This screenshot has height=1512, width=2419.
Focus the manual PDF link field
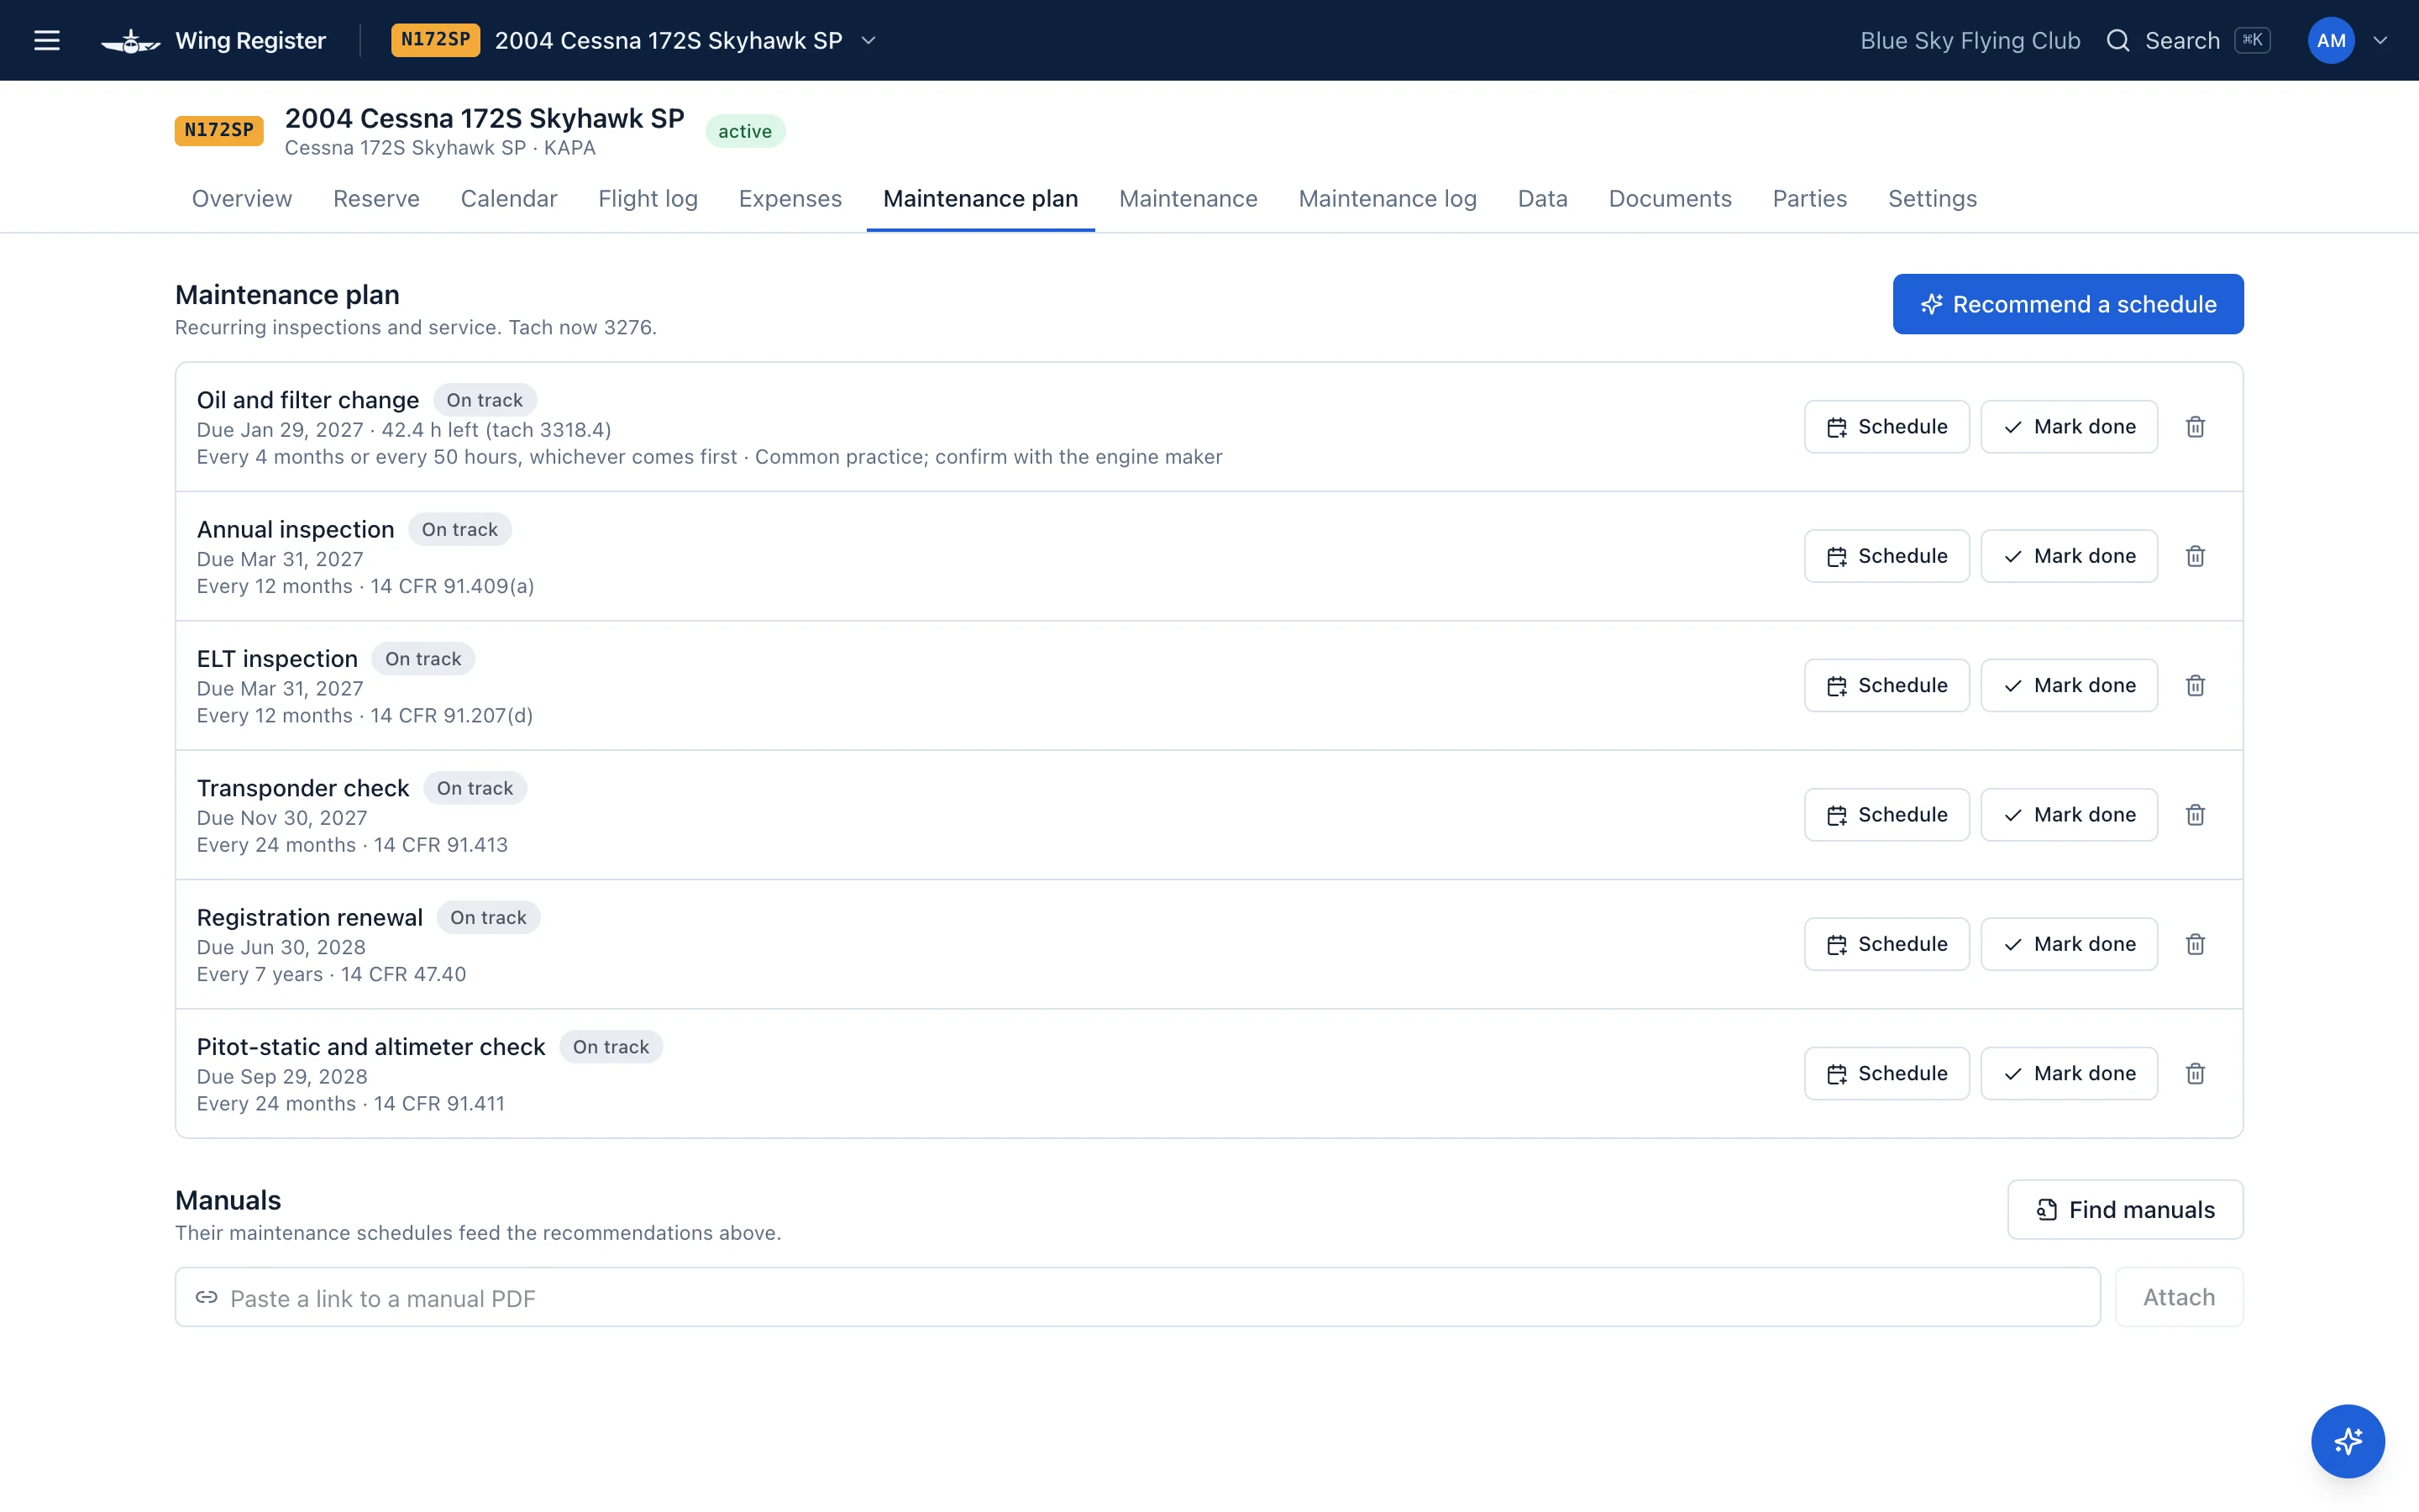coord(1137,1298)
